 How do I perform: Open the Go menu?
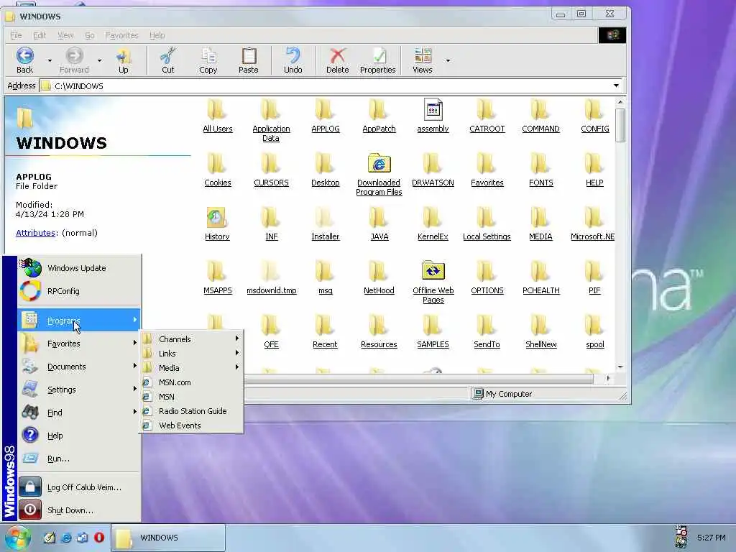point(90,35)
